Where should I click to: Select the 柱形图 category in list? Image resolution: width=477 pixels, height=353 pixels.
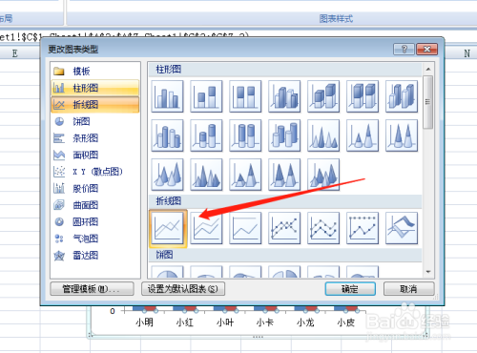click(95, 88)
